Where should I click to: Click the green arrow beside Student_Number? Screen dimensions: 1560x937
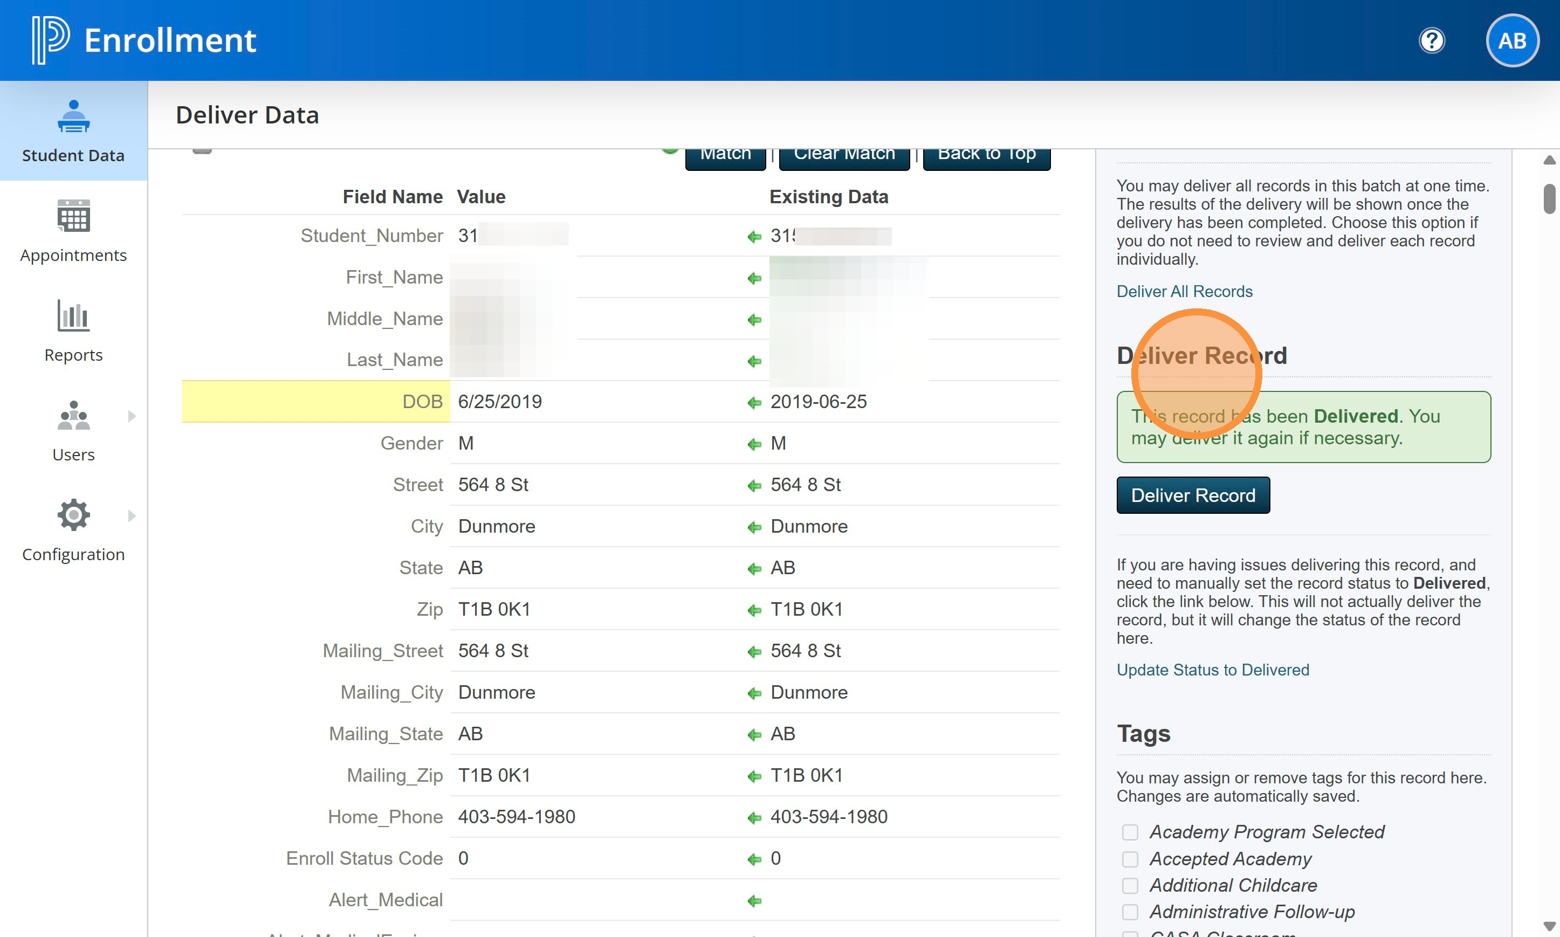754,237
